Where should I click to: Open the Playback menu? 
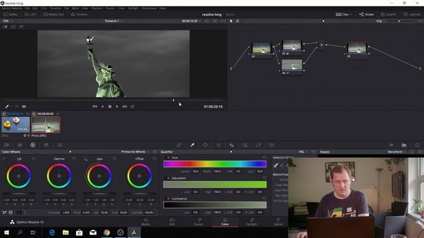(97, 9)
